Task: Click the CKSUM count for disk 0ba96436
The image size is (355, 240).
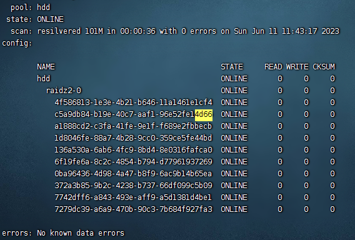Action: pos(332,174)
